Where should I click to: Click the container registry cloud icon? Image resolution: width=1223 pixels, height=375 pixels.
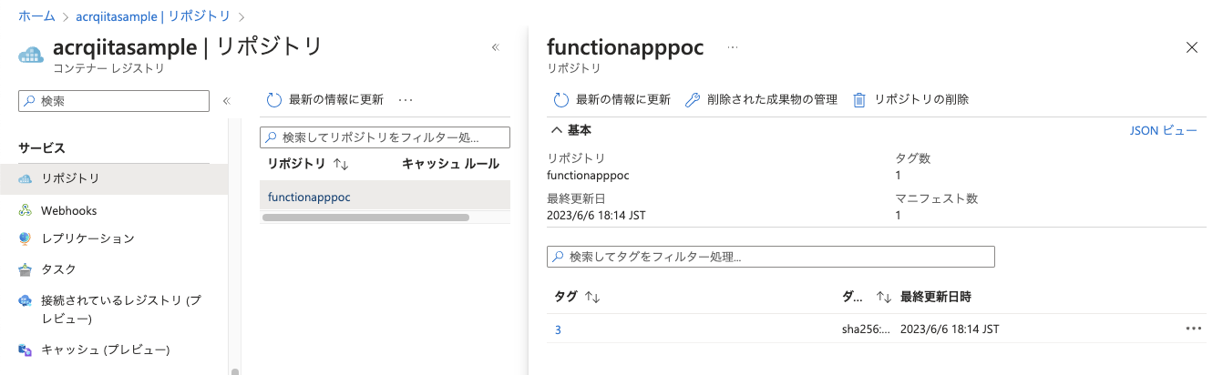click(x=31, y=55)
